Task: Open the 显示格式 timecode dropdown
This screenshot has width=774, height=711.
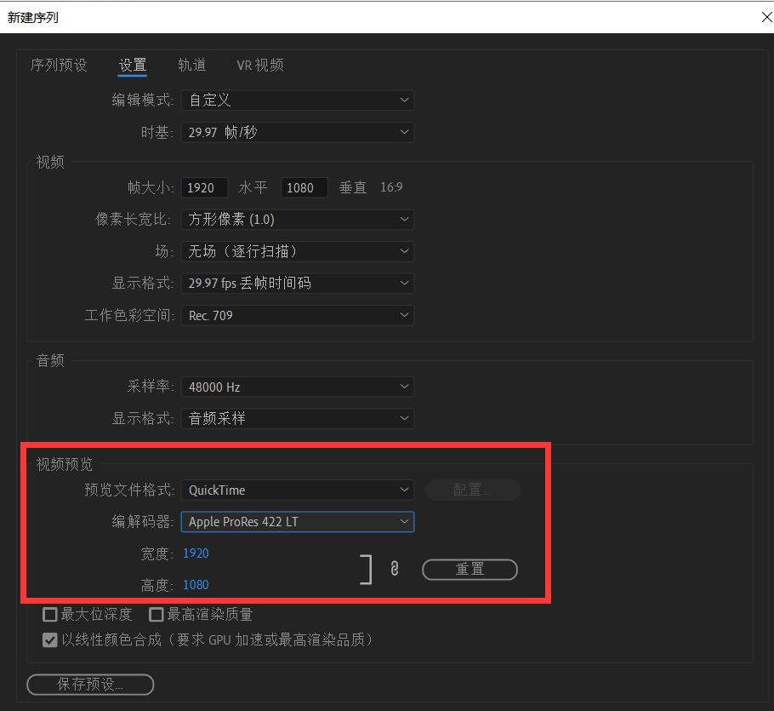Action: (298, 283)
